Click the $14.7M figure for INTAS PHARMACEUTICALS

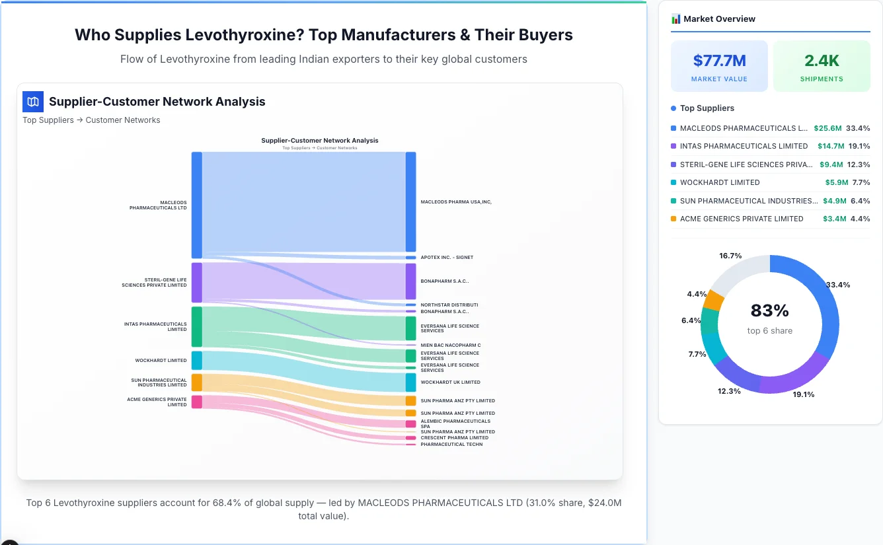831,146
